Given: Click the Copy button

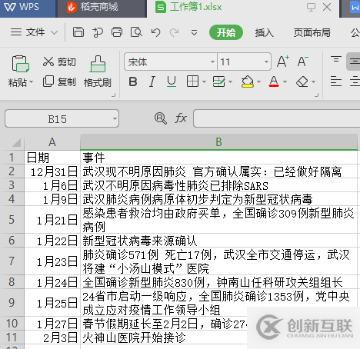Looking at the screenshot, I should pyautogui.click(x=59, y=81).
